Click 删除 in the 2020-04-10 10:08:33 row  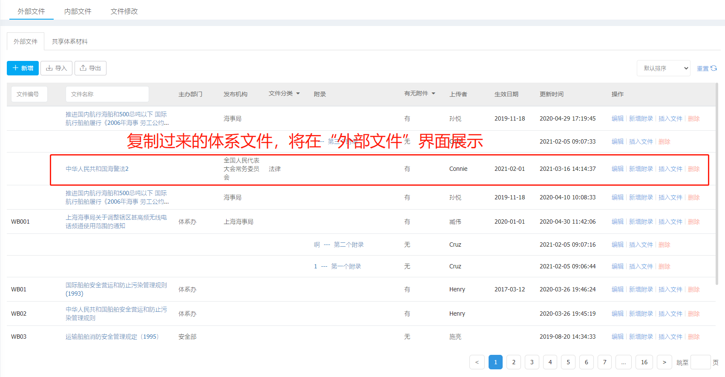(x=694, y=197)
